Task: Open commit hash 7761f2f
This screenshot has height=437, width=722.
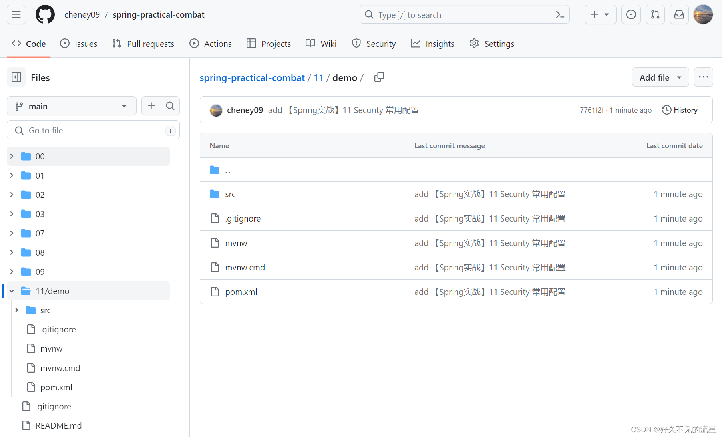Action: [592, 110]
